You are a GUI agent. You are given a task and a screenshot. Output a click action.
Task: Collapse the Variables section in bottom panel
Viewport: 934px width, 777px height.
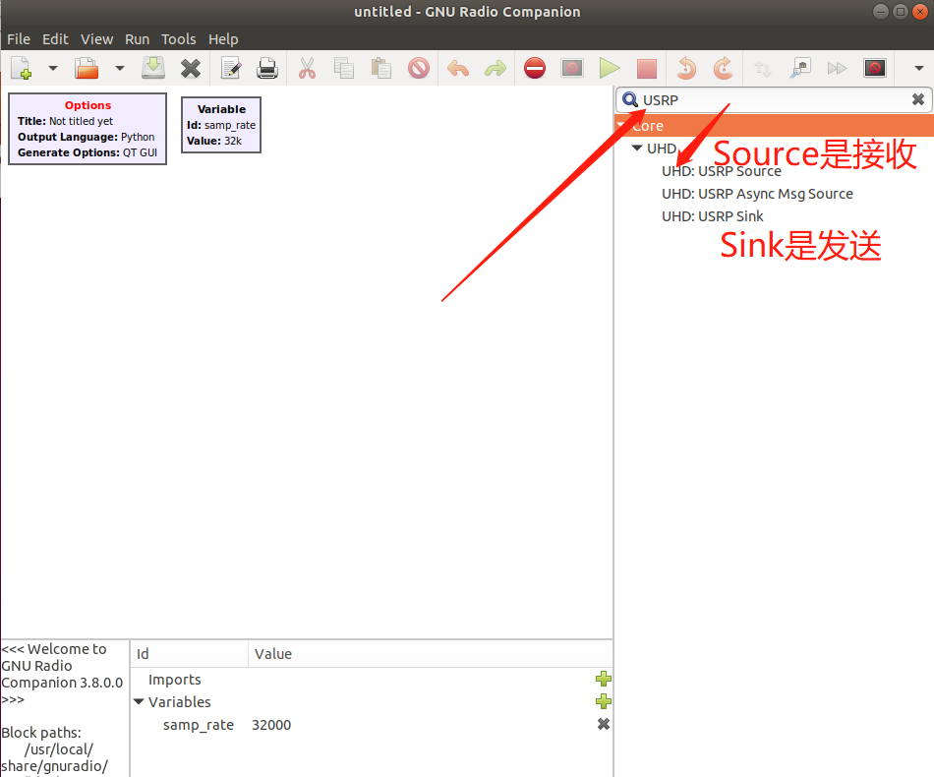coord(139,701)
